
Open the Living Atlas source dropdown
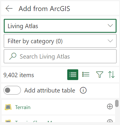point(60,26)
